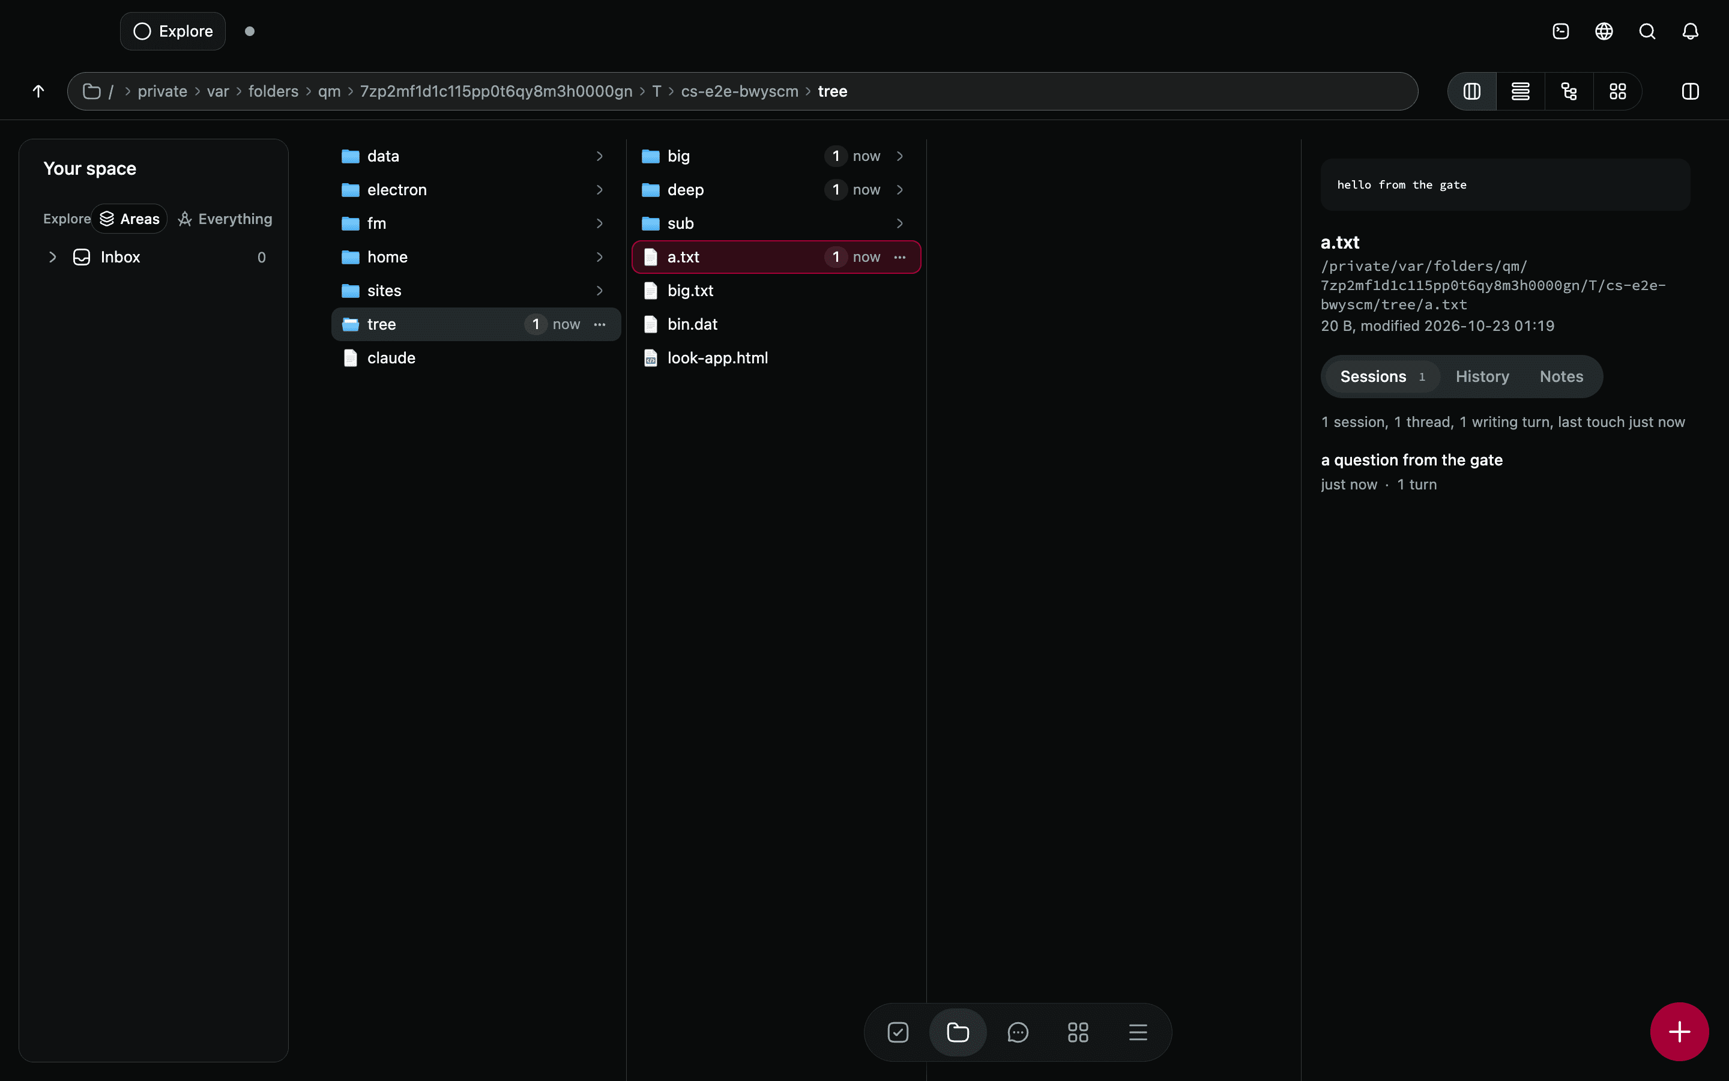Switch to the Notes tab
The width and height of the screenshot is (1729, 1081).
pyautogui.click(x=1561, y=377)
